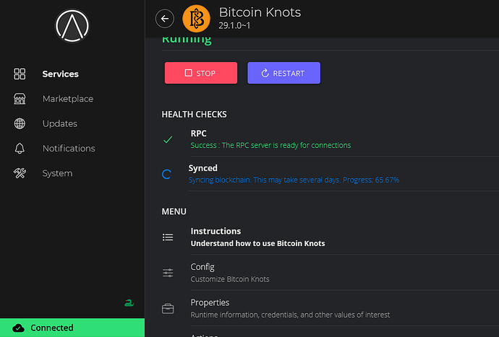Screen dimensions: 499x337
Task: Click the RPC health check row
Action: [270, 139]
